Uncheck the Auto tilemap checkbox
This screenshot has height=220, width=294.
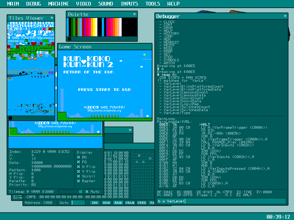(87, 191)
